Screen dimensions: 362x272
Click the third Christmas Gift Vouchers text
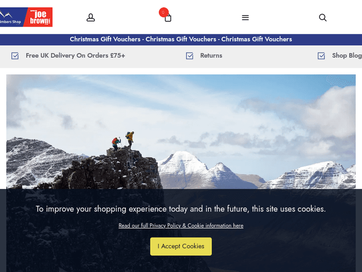pyautogui.click(x=256, y=39)
